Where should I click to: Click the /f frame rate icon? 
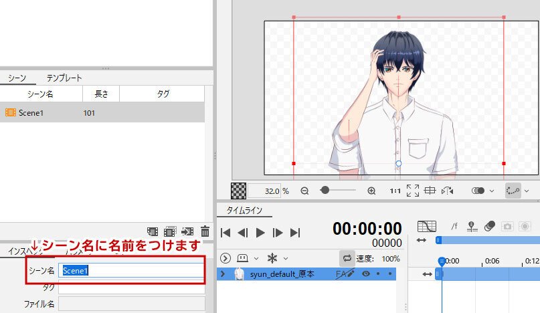click(454, 226)
